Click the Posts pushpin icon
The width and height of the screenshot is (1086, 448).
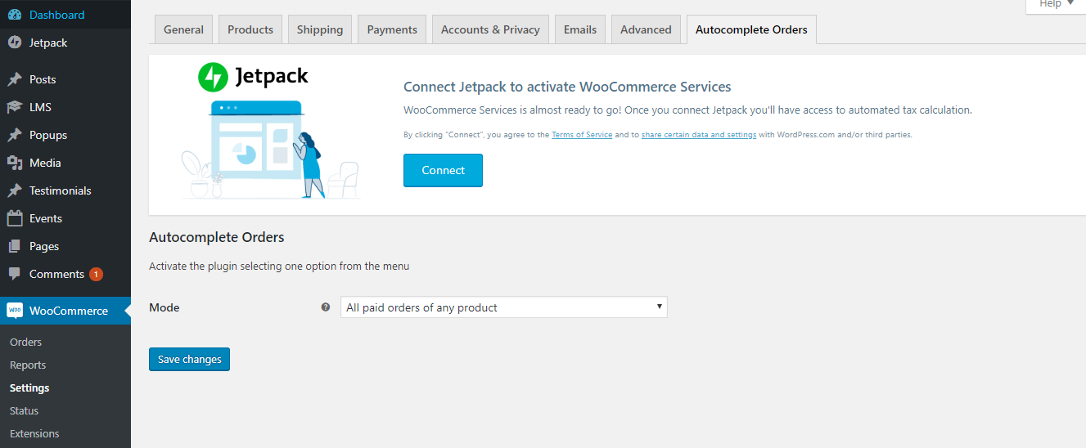coord(15,80)
